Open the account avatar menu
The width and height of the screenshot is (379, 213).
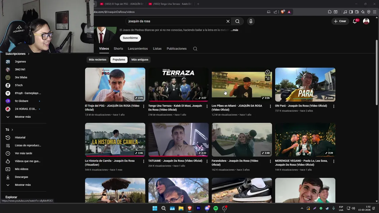click(x=366, y=21)
